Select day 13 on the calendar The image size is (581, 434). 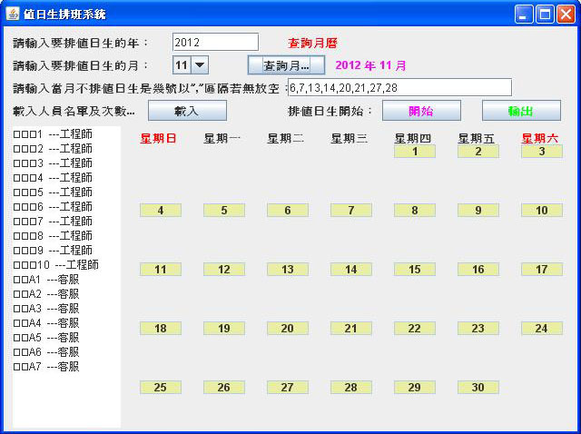288,269
